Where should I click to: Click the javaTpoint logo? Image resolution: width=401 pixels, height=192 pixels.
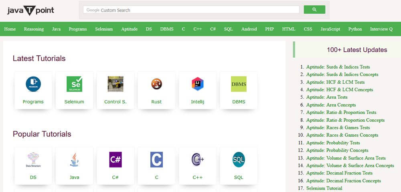pyautogui.click(x=30, y=11)
